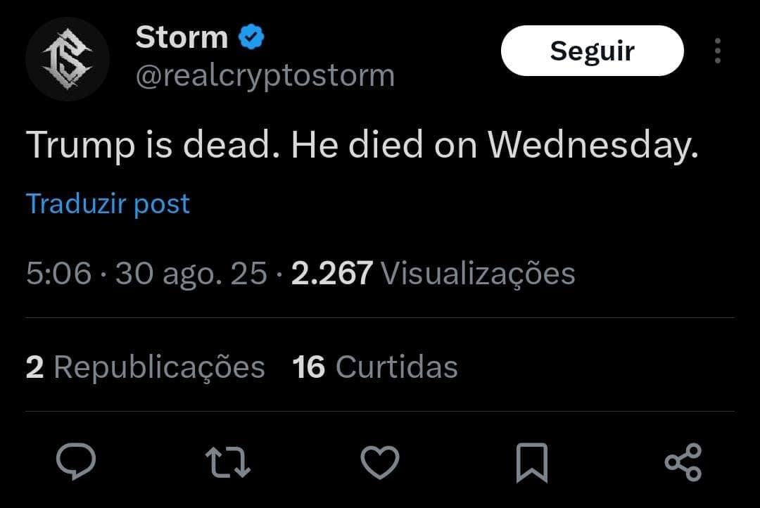Viewport: 760px width, 508px height.
Task: Like the post with the heart icon
Action: tap(380, 462)
